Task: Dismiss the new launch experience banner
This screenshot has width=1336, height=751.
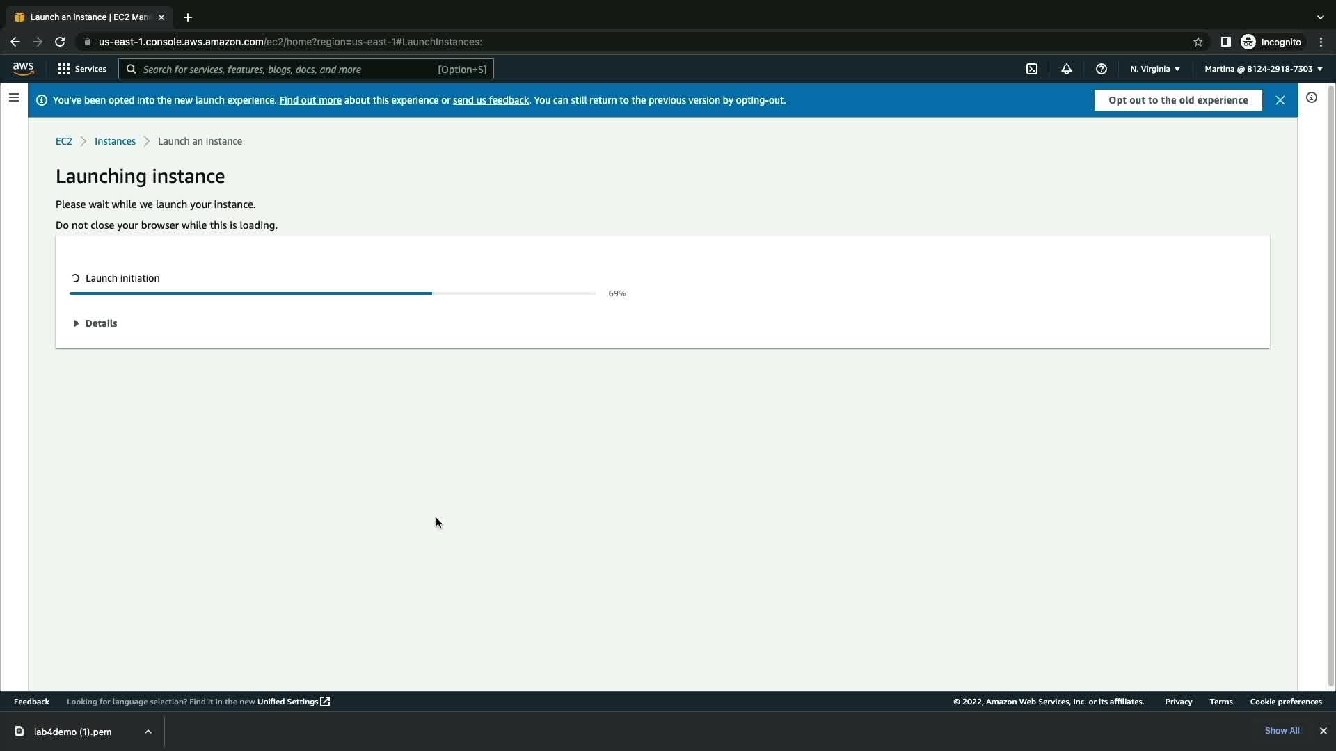Action: pyautogui.click(x=1280, y=100)
